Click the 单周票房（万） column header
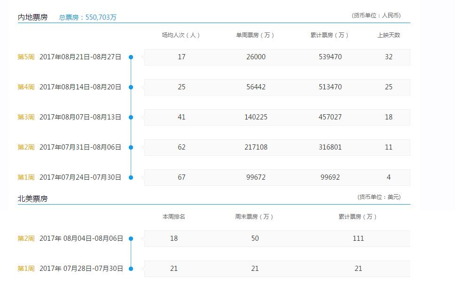This screenshot has width=455, height=293. 255,35
